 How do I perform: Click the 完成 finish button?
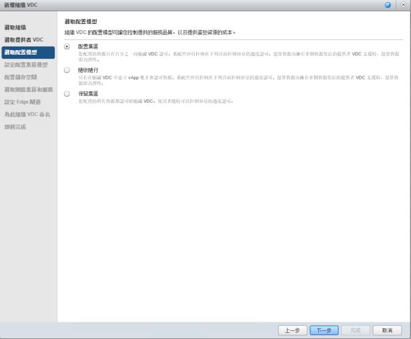pos(356,330)
